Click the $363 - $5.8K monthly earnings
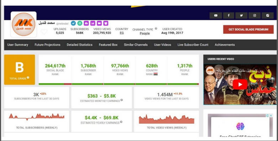The width and height of the screenshot is (278, 141). click(101, 96)
